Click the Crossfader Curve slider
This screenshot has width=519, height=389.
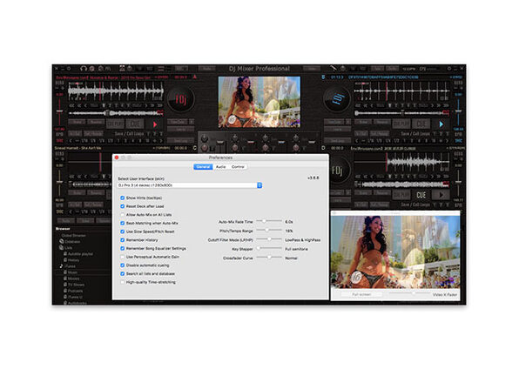[x=269, y=258]
